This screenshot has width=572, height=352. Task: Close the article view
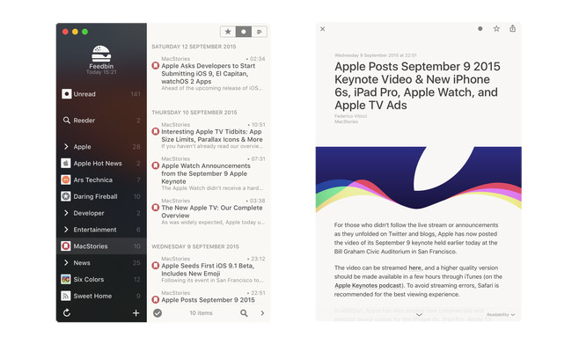click(x=322, y=29)
